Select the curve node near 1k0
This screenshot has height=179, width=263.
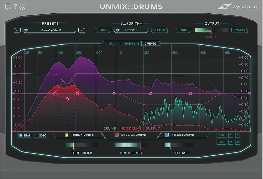[114, 94]
